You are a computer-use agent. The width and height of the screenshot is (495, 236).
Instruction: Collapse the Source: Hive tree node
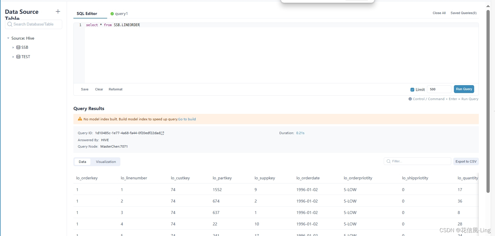[x=8, y=38]
